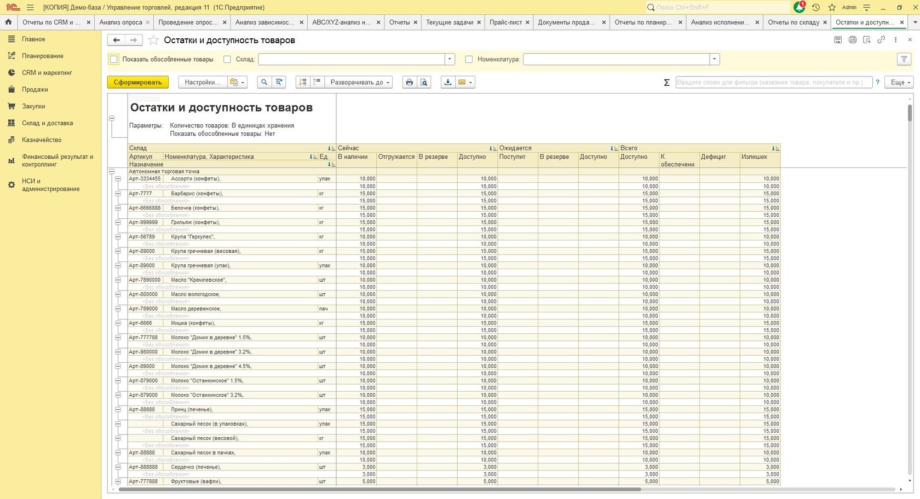The image size is (920, 499).
Task: Open print preview from the report toolbar
Action: point(424,82)
